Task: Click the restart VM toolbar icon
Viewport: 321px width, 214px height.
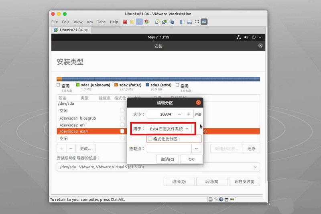Action: click(x=147, y=22)
